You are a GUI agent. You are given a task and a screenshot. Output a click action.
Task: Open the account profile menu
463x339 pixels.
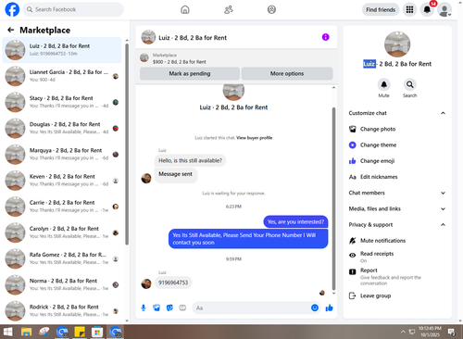click(x=444, y=10)
